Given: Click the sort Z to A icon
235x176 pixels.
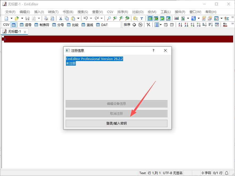Looking at the screenshot, I should click(x=186, y=25).
